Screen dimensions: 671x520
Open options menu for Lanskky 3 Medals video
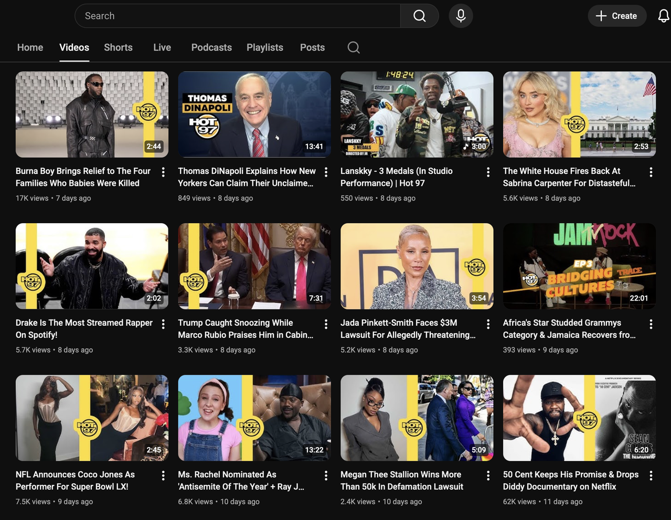tap(488, 172)
